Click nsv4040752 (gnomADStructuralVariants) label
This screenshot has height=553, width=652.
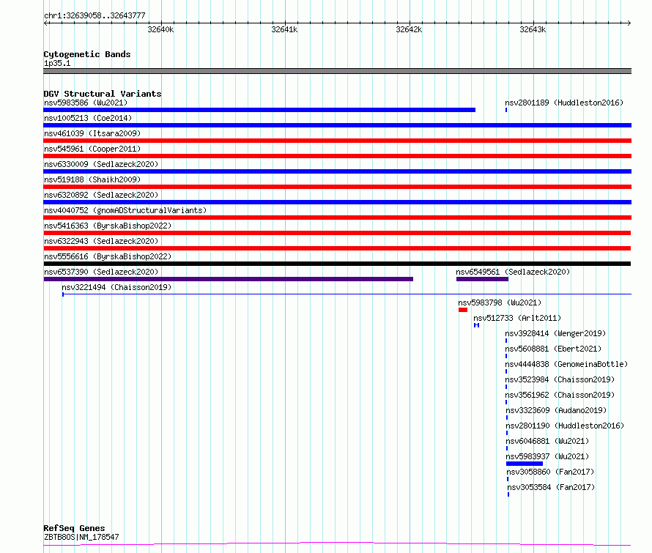pyautogui.click(x=125, y=210)
